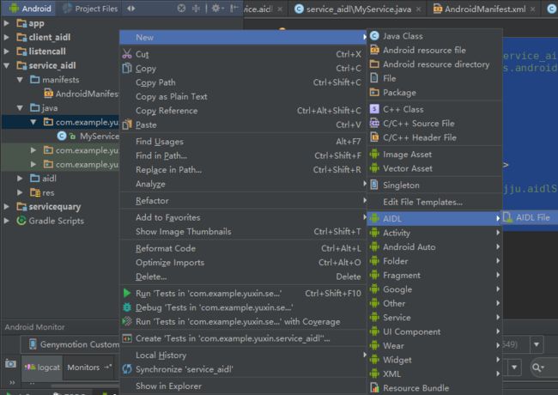
Task: Click the Gradle Scripts icon
Action: pyautogui.click(x=21, y=221)
